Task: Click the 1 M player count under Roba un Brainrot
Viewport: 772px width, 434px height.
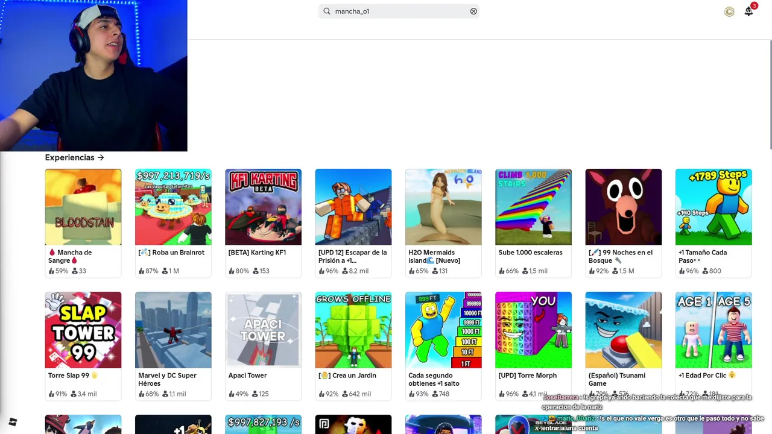Action: pos(170,271)
